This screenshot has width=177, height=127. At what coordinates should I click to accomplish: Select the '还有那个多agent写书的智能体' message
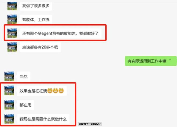coord(60,33)
